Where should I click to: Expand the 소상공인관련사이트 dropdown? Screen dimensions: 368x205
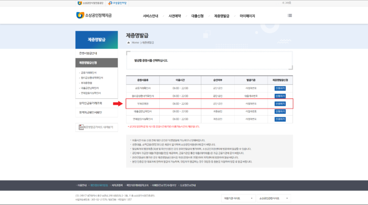[x=274, y=199]
